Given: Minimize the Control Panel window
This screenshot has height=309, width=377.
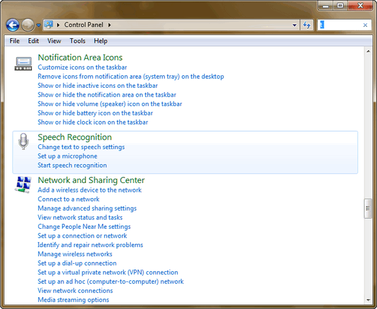Looking at the screenshot, I should (325, 6).
